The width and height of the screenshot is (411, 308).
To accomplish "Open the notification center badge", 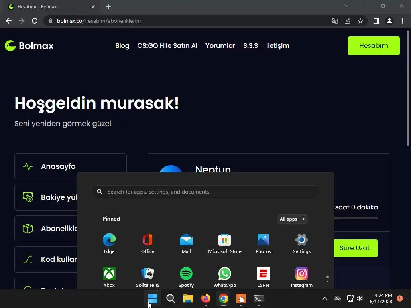I will (400, 298).
